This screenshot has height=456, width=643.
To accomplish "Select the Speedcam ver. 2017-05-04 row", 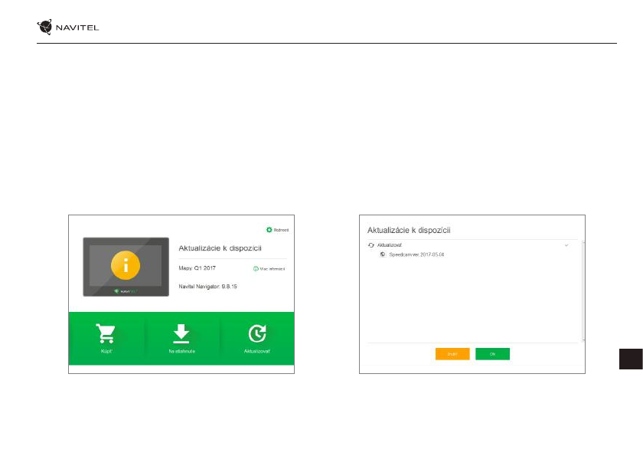I will coord(412,254).
